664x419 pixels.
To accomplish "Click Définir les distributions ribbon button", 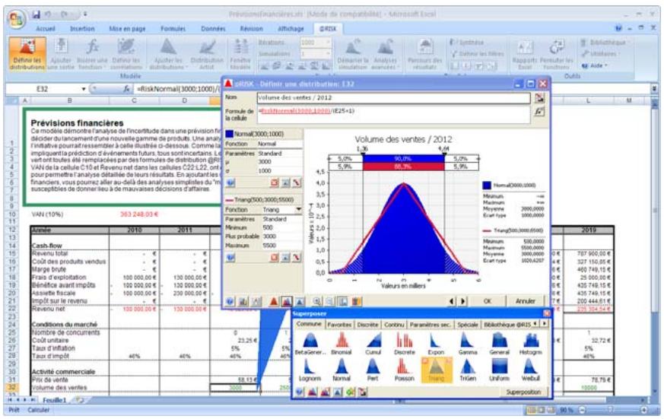I will tap(27, 54).
